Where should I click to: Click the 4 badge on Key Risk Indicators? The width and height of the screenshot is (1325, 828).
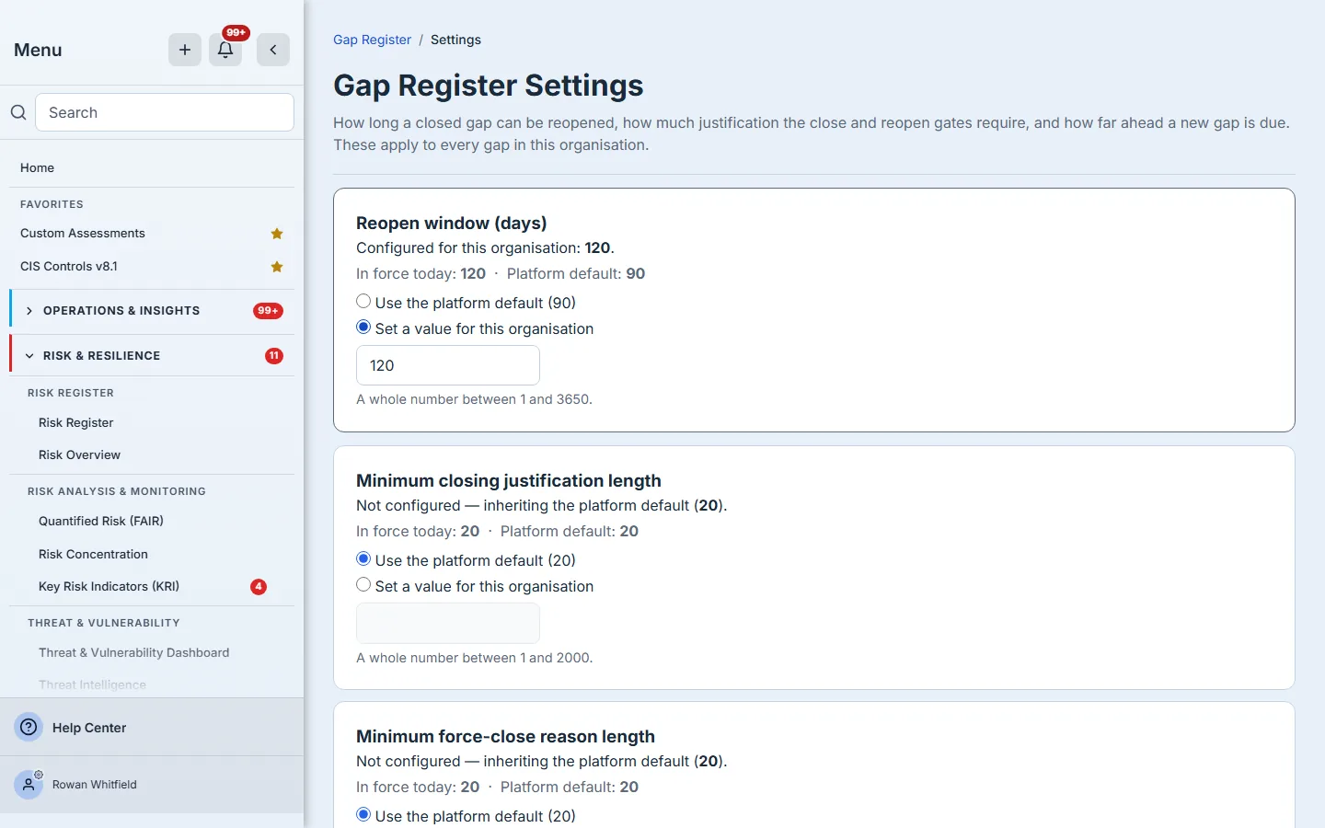click(259, 587)
